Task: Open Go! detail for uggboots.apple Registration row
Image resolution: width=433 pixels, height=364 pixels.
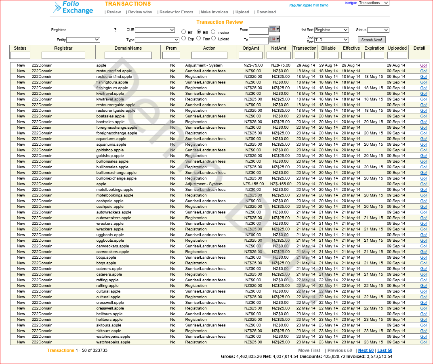Action: 423,241
